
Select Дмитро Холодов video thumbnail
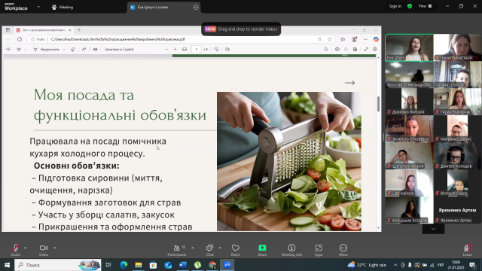click(x=458, y=156)
